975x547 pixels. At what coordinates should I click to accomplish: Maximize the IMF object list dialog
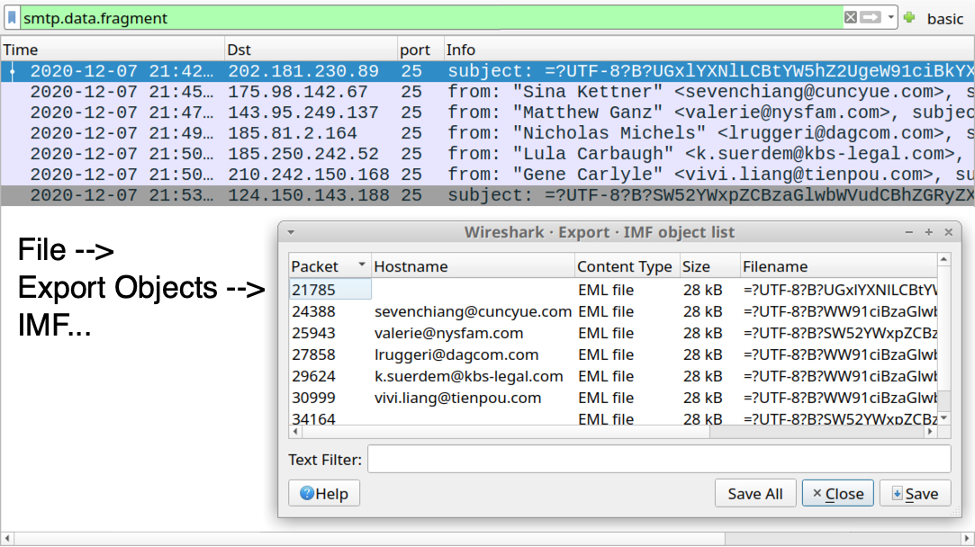928,232
